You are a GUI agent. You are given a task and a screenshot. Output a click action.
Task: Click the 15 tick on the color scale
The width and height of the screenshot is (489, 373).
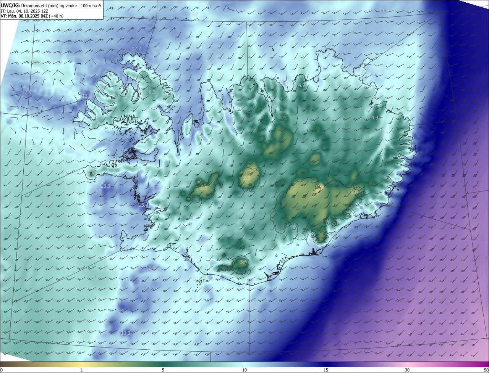326,370
